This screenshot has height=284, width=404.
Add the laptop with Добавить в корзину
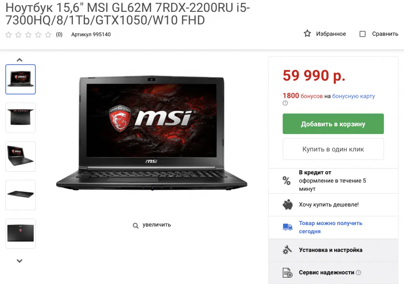tap(333, 124)
